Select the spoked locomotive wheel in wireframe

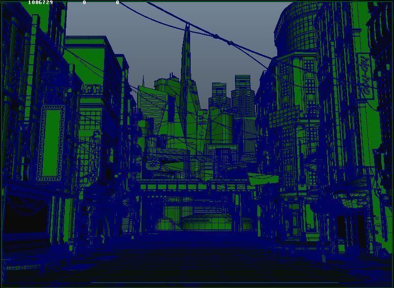[153, 165]
